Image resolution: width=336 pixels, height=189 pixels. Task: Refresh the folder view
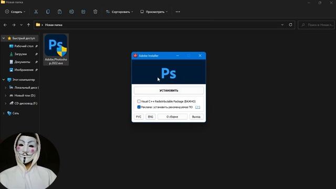pos(290,25)
